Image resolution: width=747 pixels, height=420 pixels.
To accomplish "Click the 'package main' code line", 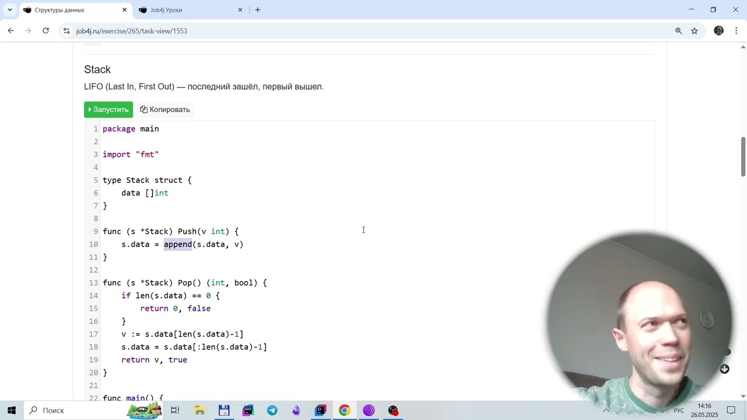I will click(x=131, y=129).
